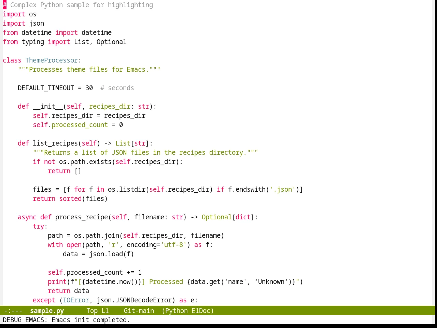
Task: Click the Top position indicator in mode line
Action: [x=92, y=311]
